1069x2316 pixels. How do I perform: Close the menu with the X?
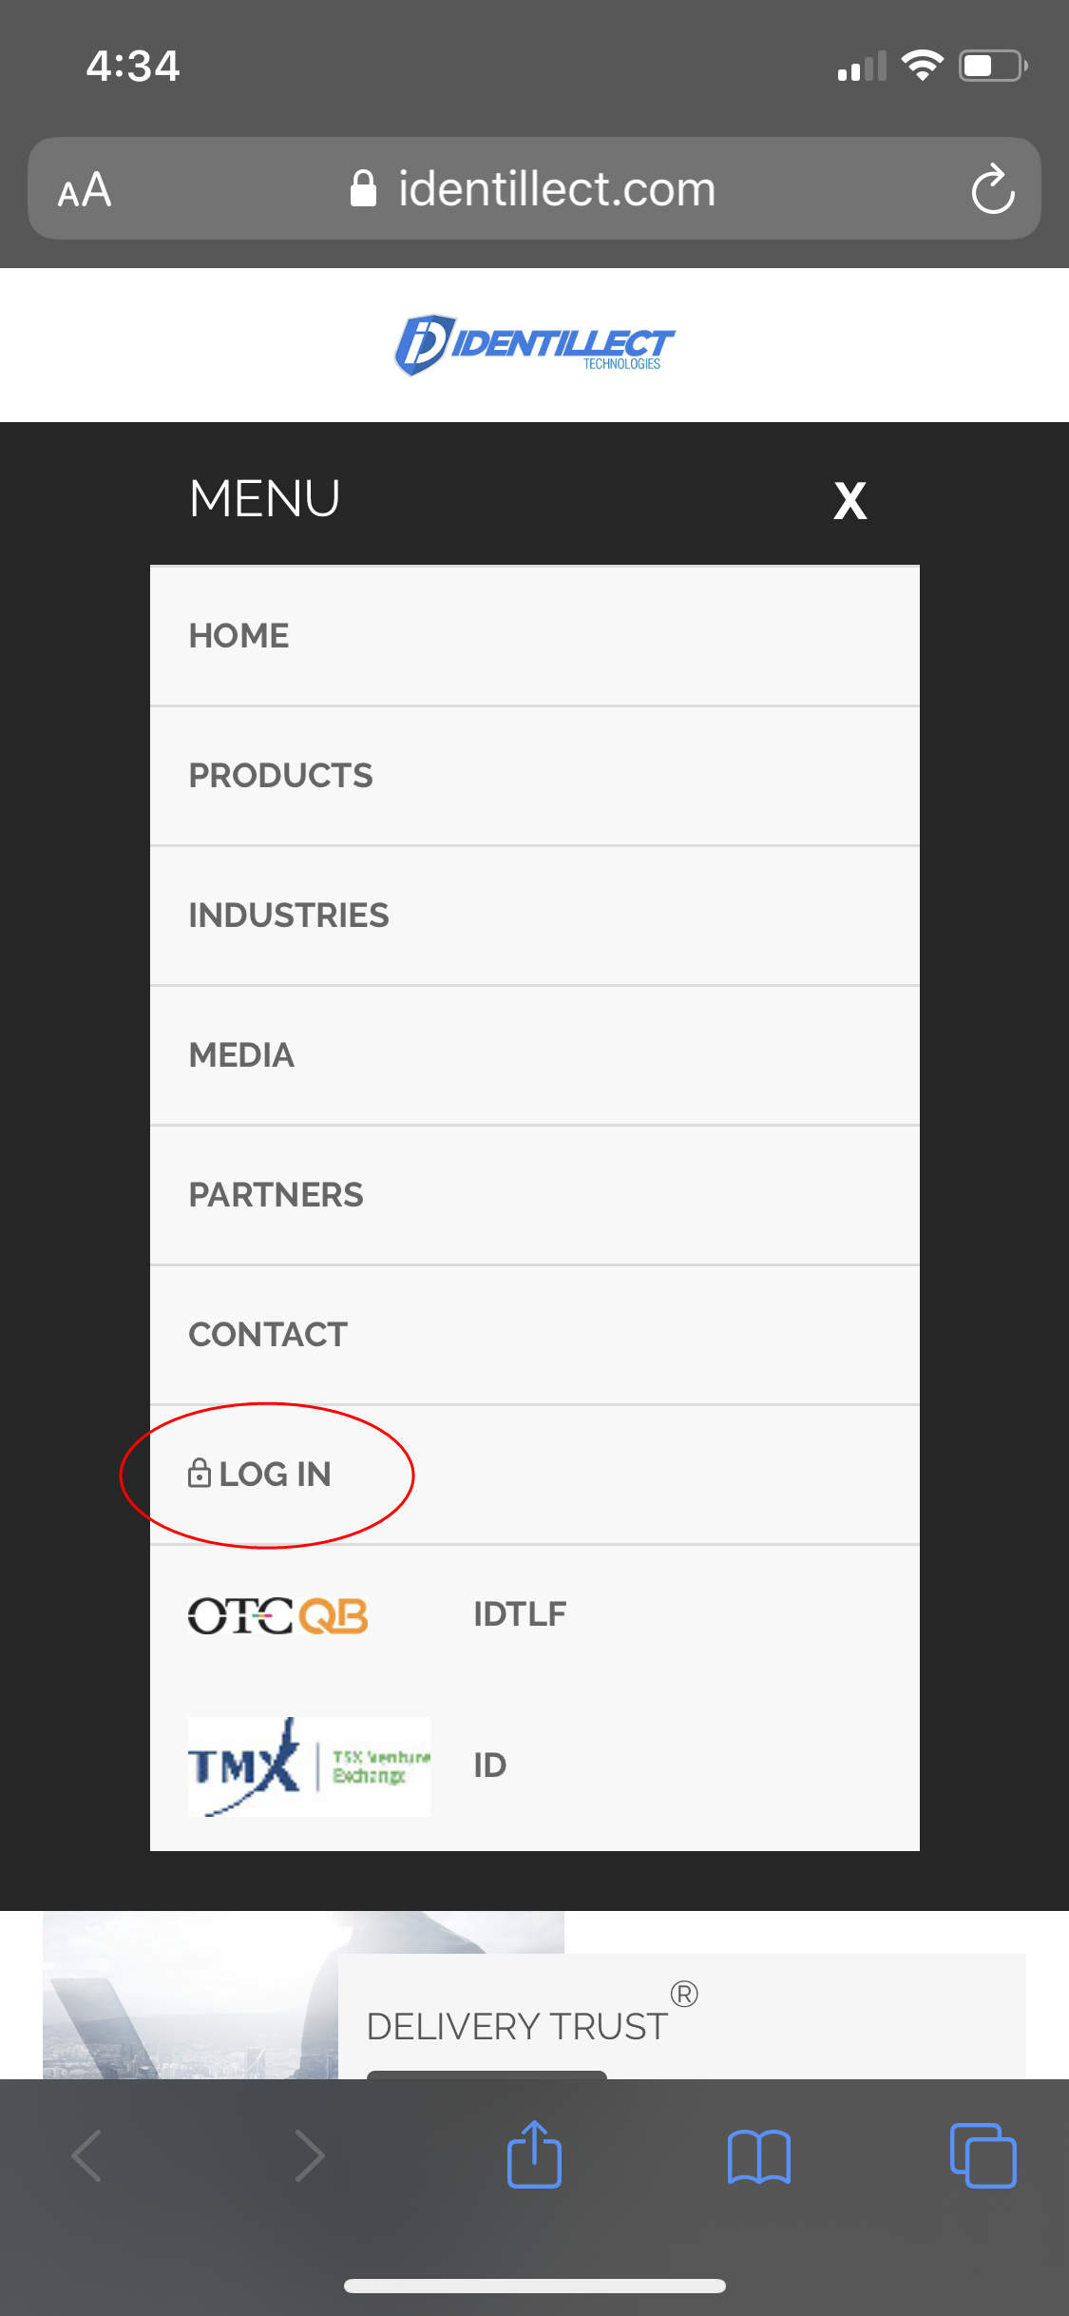[x=849, y=500]
